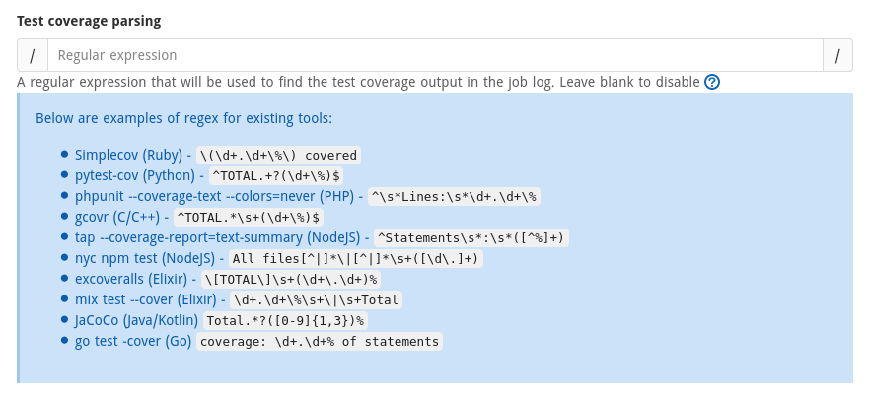Click the gcovr regex '^TOTAL.*\s+(\d+\%)$'

(249, 217)
